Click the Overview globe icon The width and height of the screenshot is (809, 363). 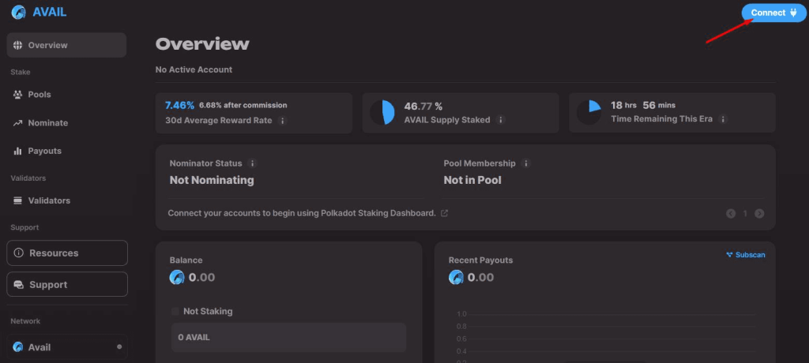[x=18, y=46]
